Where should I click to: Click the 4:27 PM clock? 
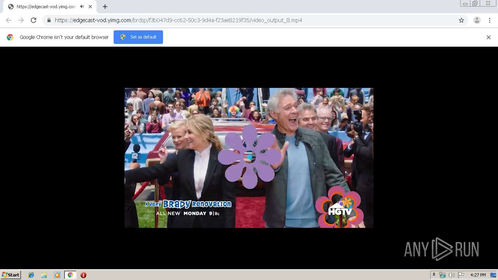click(478, 275)
